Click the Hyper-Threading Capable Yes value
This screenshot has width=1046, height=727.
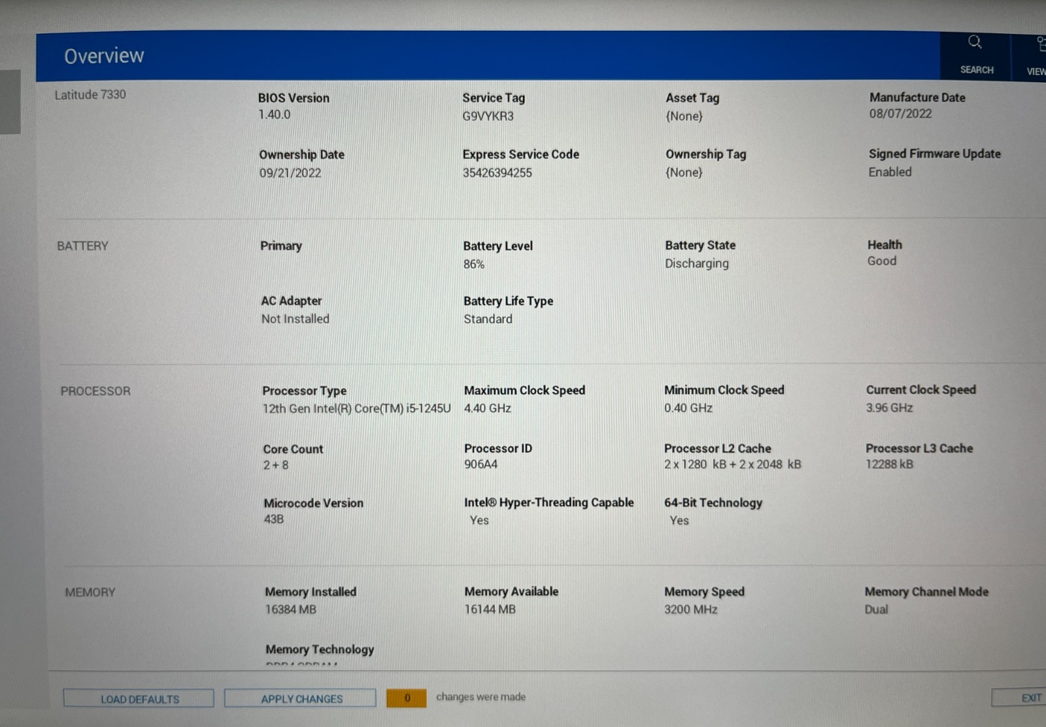479,521
